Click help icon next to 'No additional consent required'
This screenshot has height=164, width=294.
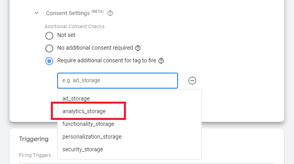point(138,48)
